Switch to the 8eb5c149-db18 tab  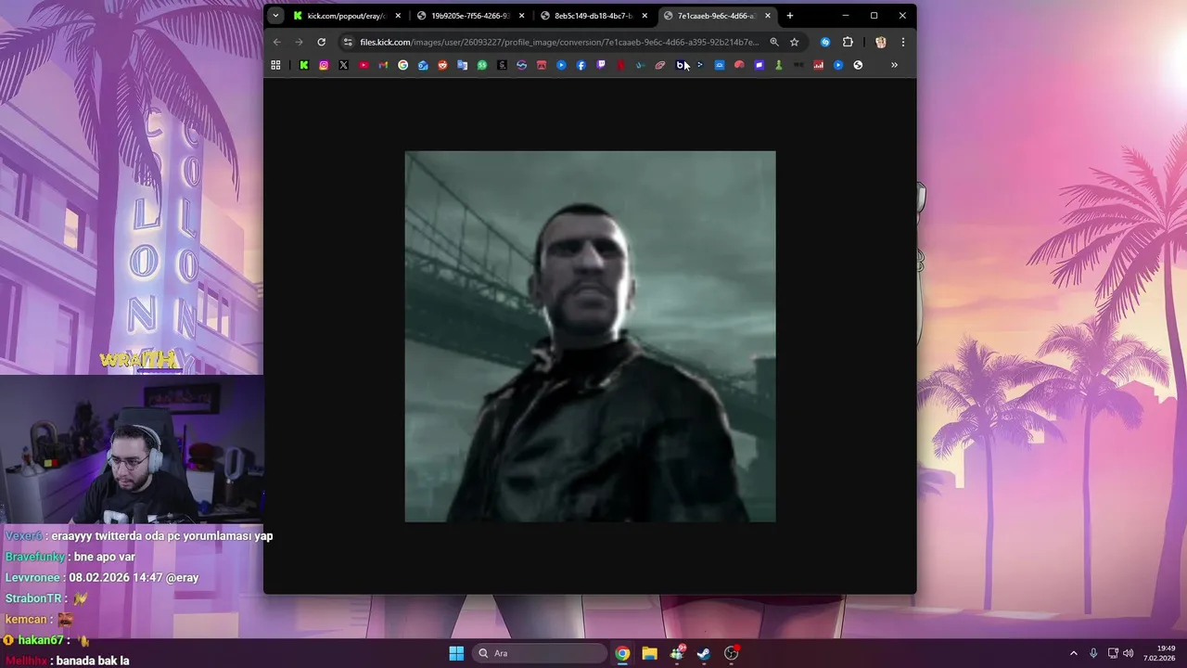point(594,16)
